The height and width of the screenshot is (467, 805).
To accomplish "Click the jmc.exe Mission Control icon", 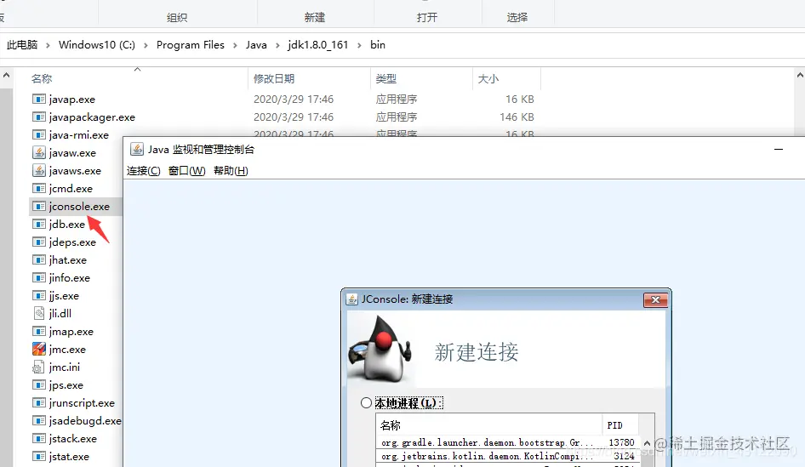I will click(38, 349).
